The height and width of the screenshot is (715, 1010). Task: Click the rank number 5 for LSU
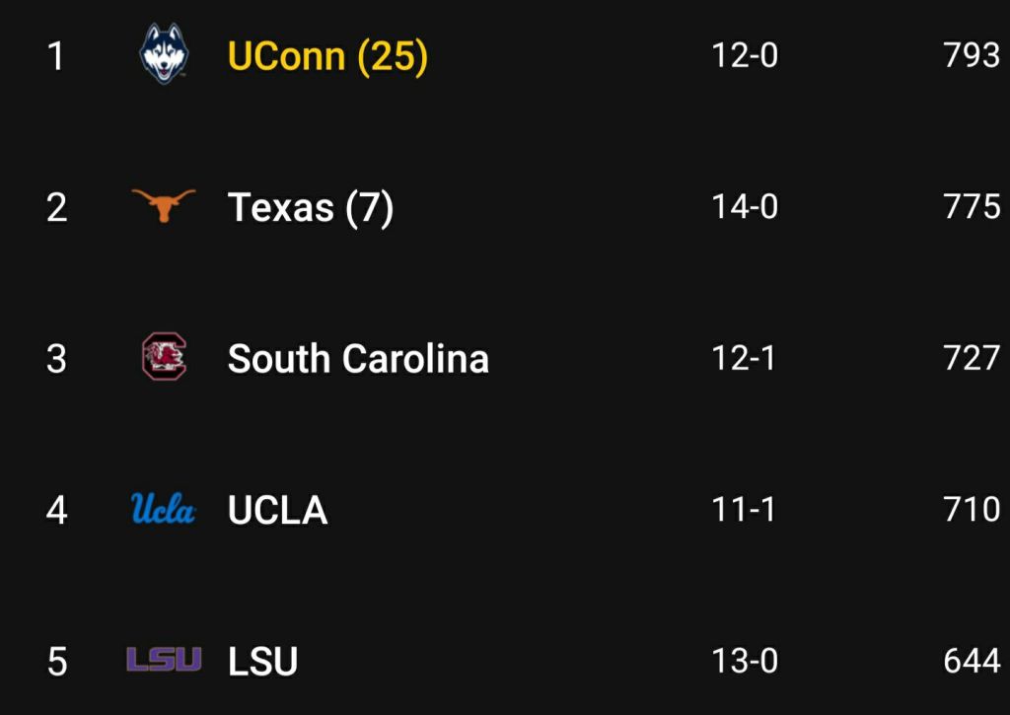pos(57,662)
